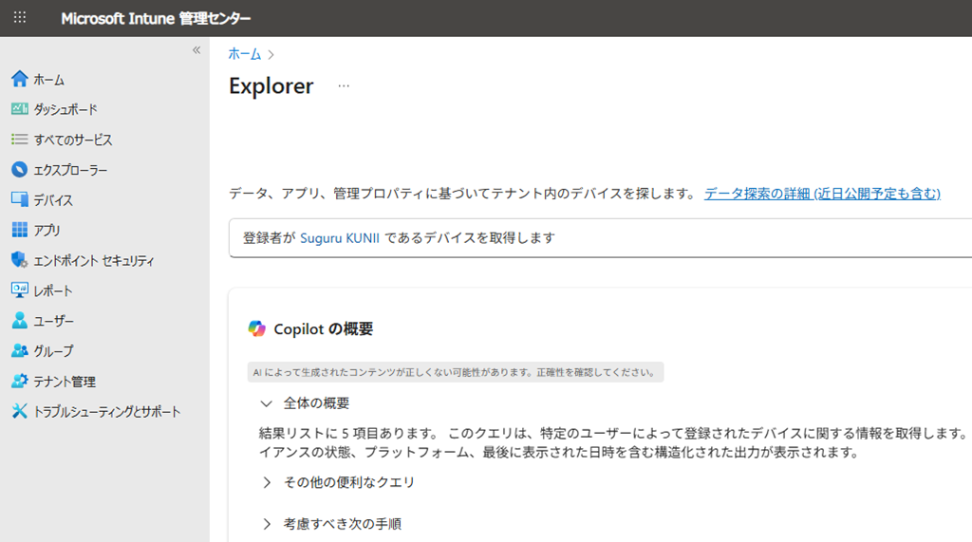Click the Home house icon in sidebar
The image size is (972, 542).
pos(20,79)
